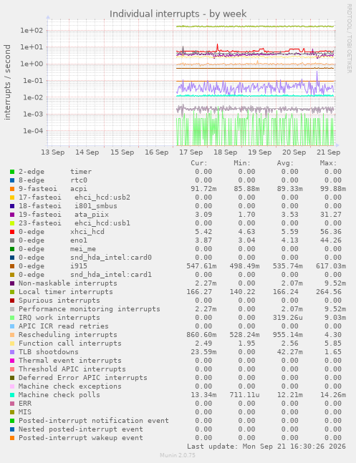Click the Munin 2.0.75 footer text
Screen dimensions: 356x463
[178, 455]
